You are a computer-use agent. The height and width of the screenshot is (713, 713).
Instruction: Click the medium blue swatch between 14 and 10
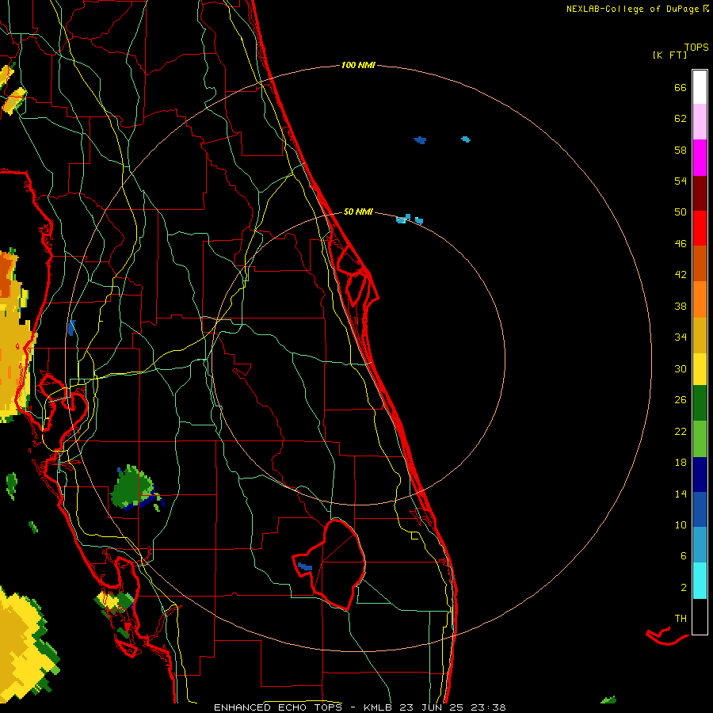coord(700,509)
